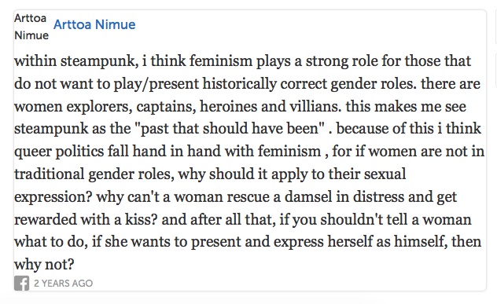Click the "2 YEARS AGO" timestamp

(64, 283)
